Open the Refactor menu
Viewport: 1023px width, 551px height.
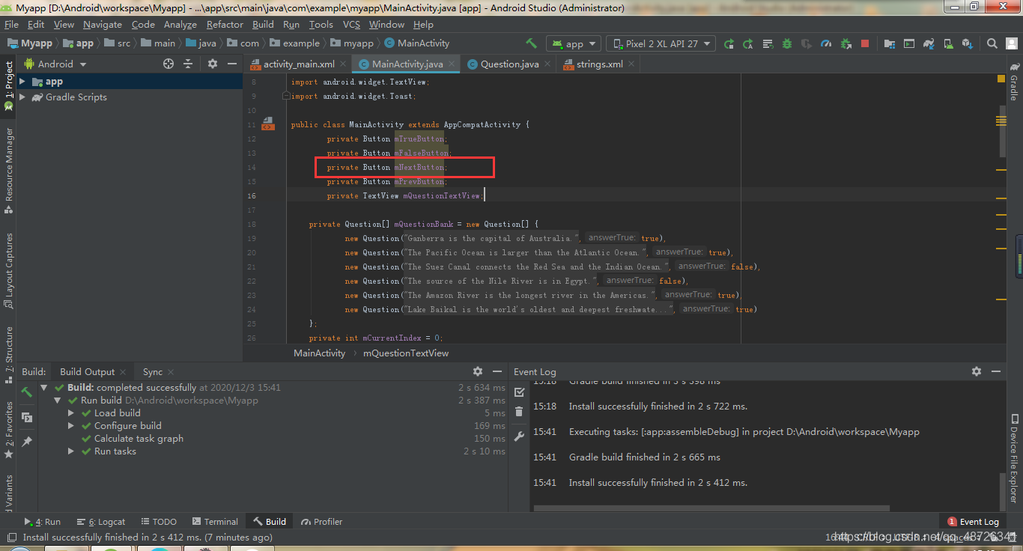point(225,25)
